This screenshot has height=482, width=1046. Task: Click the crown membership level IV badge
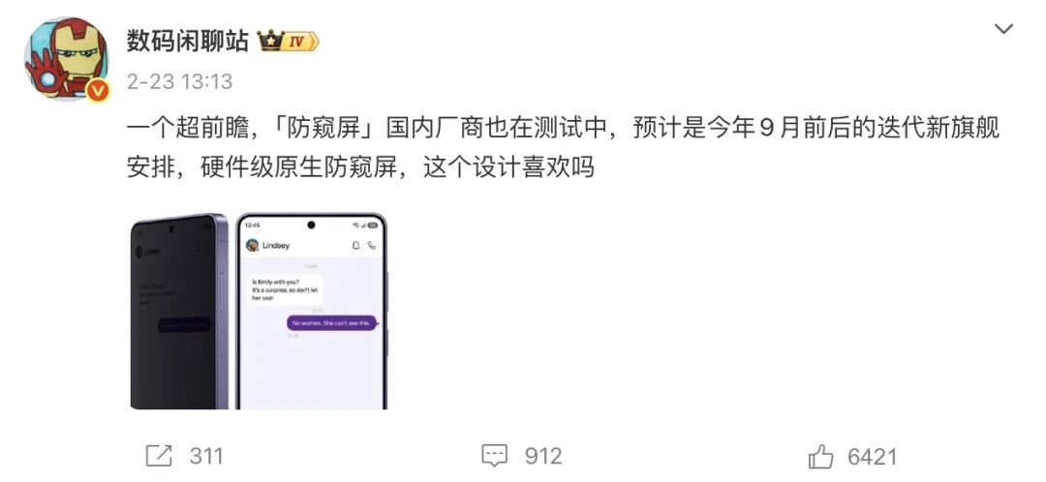(289, 42)
